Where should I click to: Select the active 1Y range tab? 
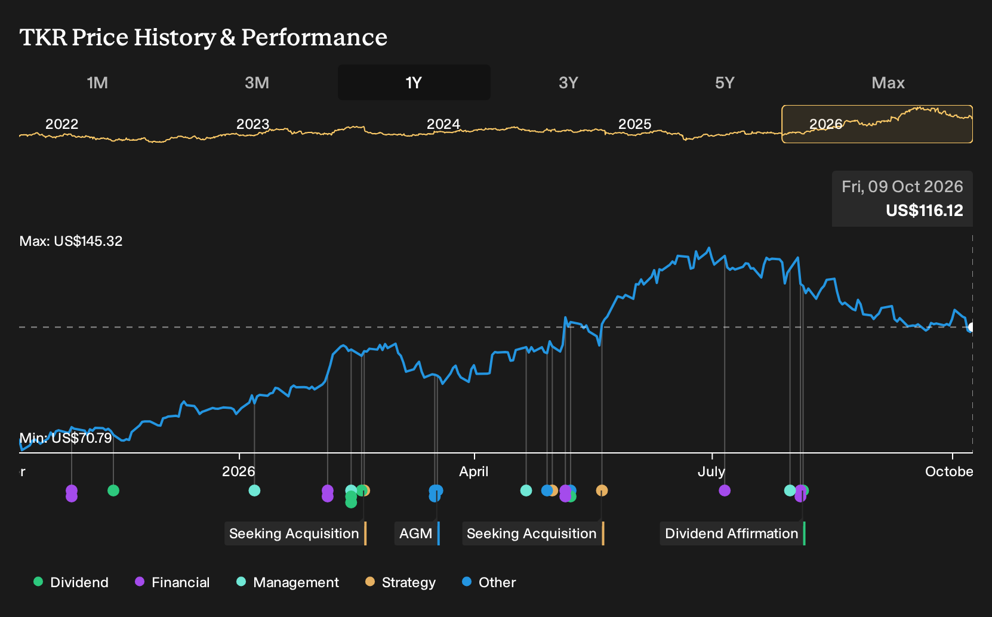click(x=414, y=82)
